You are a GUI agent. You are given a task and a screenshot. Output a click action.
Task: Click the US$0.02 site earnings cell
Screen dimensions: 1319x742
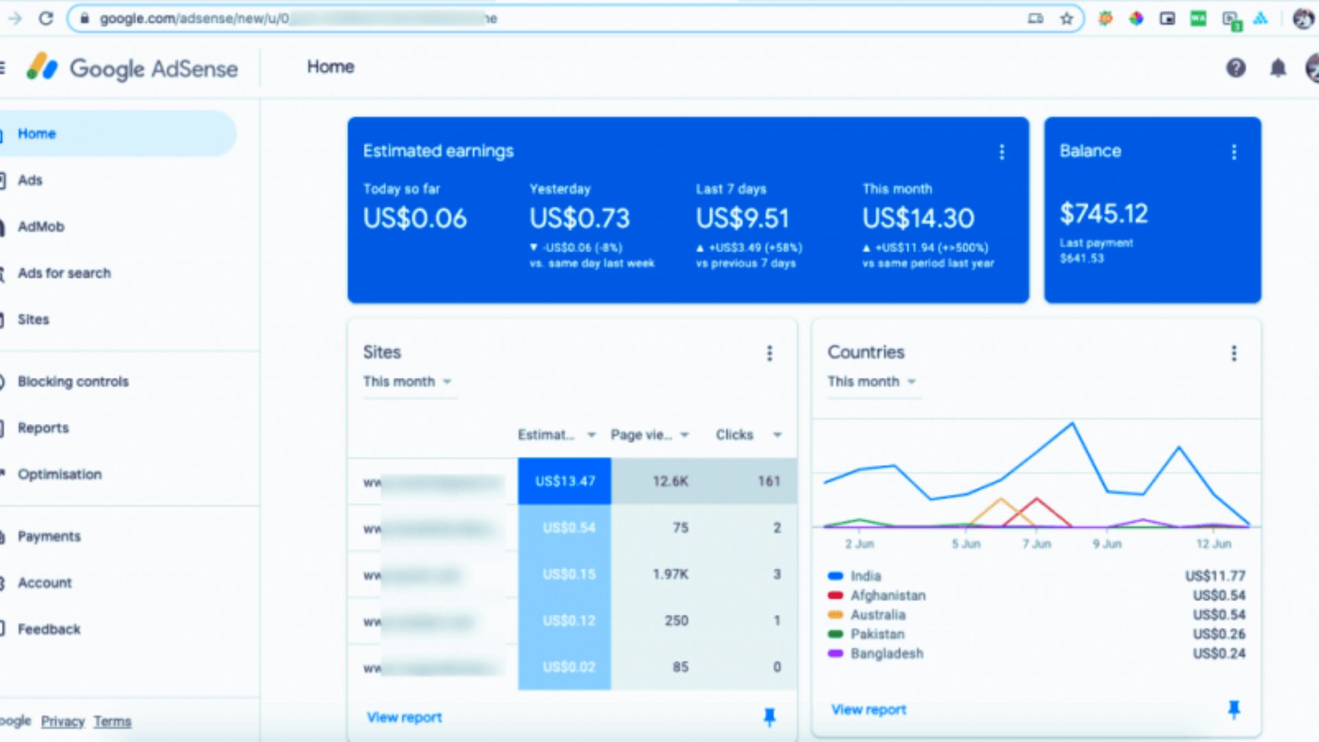click(565, 667)
